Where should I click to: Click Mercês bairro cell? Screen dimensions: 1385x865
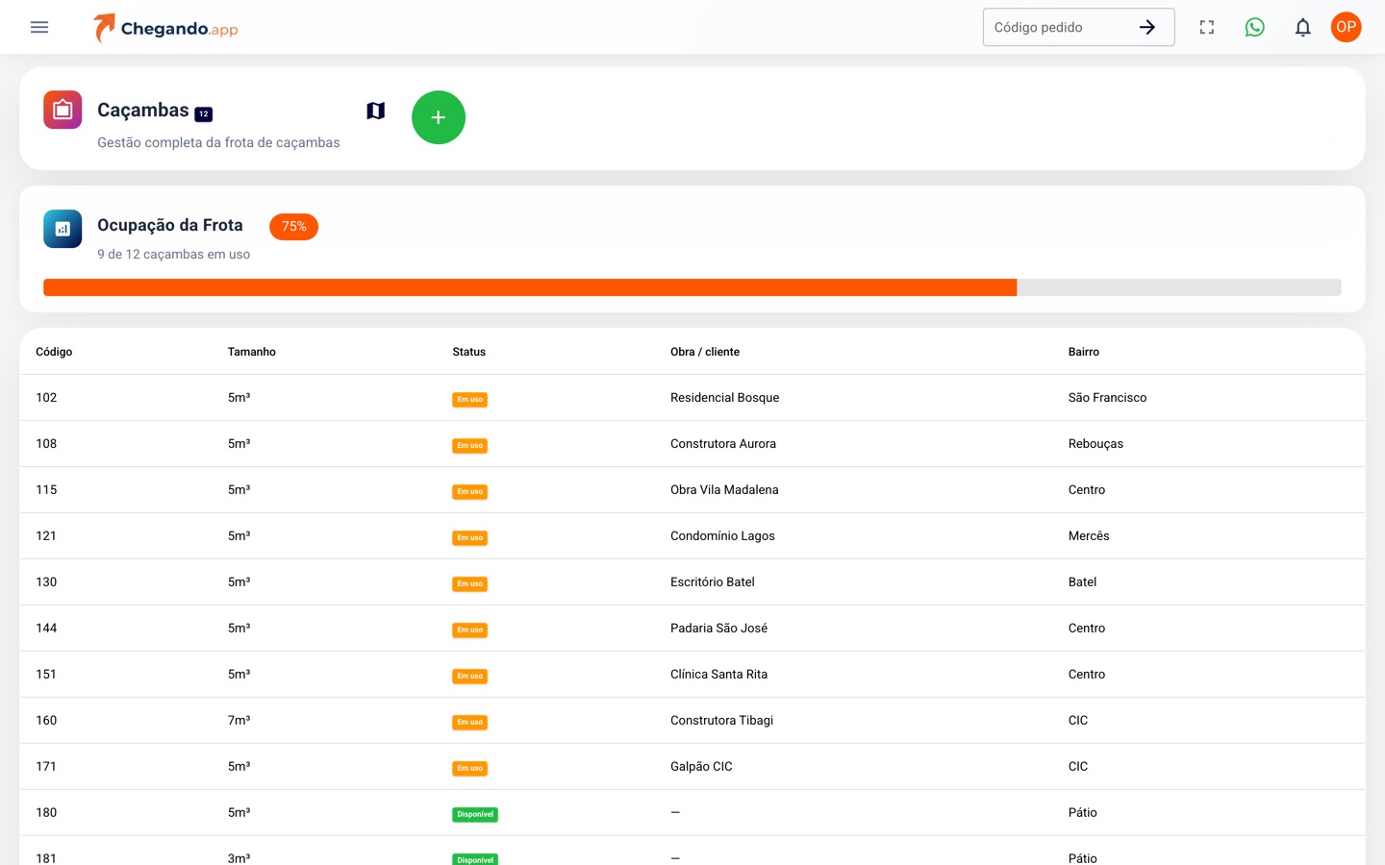pyautogui.click(x=1089, y=536)
